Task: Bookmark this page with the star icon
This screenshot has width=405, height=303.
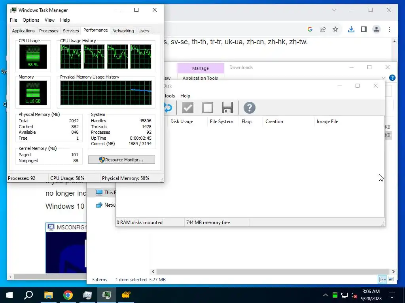Action: 335,29
